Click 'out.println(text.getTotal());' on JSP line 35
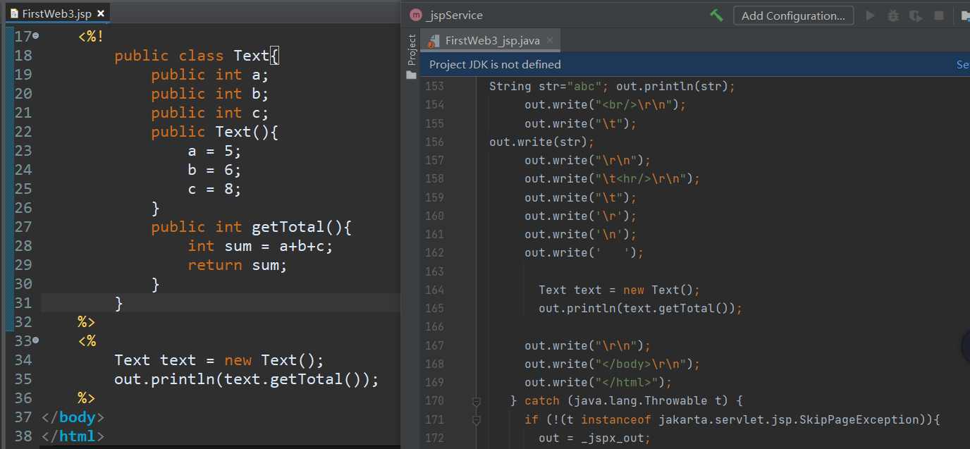 tap(247, 379)
